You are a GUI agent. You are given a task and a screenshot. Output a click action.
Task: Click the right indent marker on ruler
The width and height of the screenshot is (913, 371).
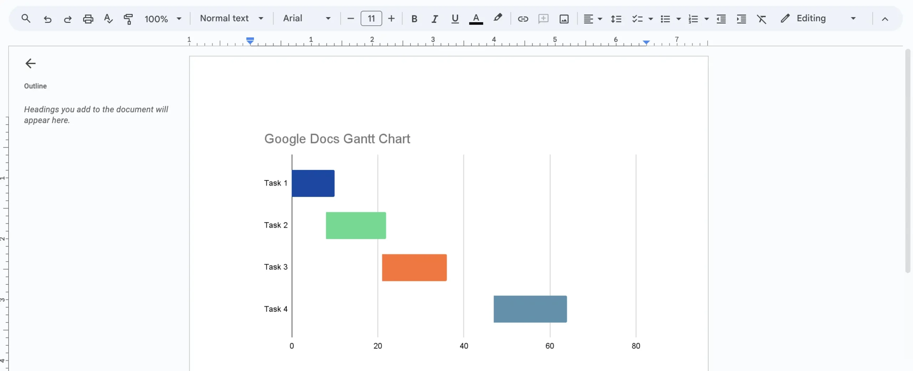pos(646,42)
